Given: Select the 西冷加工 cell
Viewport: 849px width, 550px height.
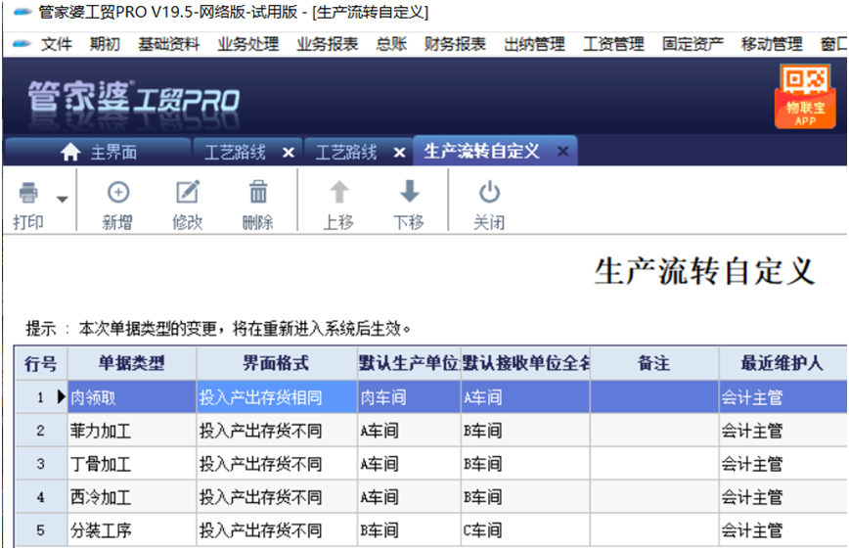Looking at the screenshot, I should coord(132,497).
